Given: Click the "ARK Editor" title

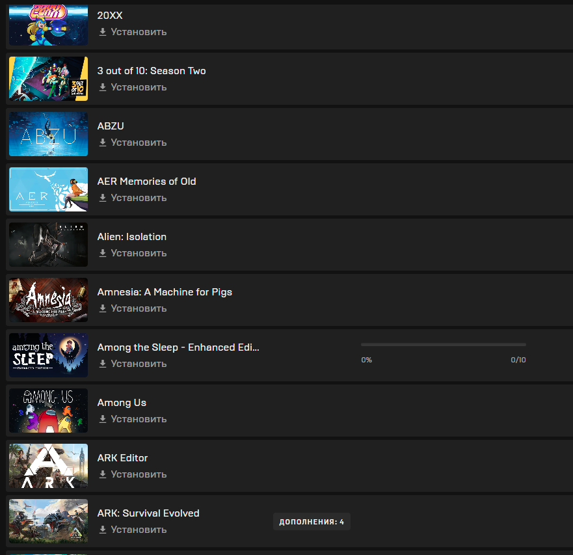Looking at the screenshot, I should (122, 458).
